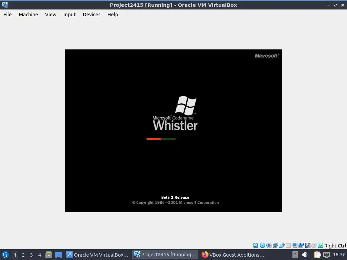The image size is (347, 260).
Task: Select Project2415 [Running] taskbar entry
Action: (x=165, y=255)
